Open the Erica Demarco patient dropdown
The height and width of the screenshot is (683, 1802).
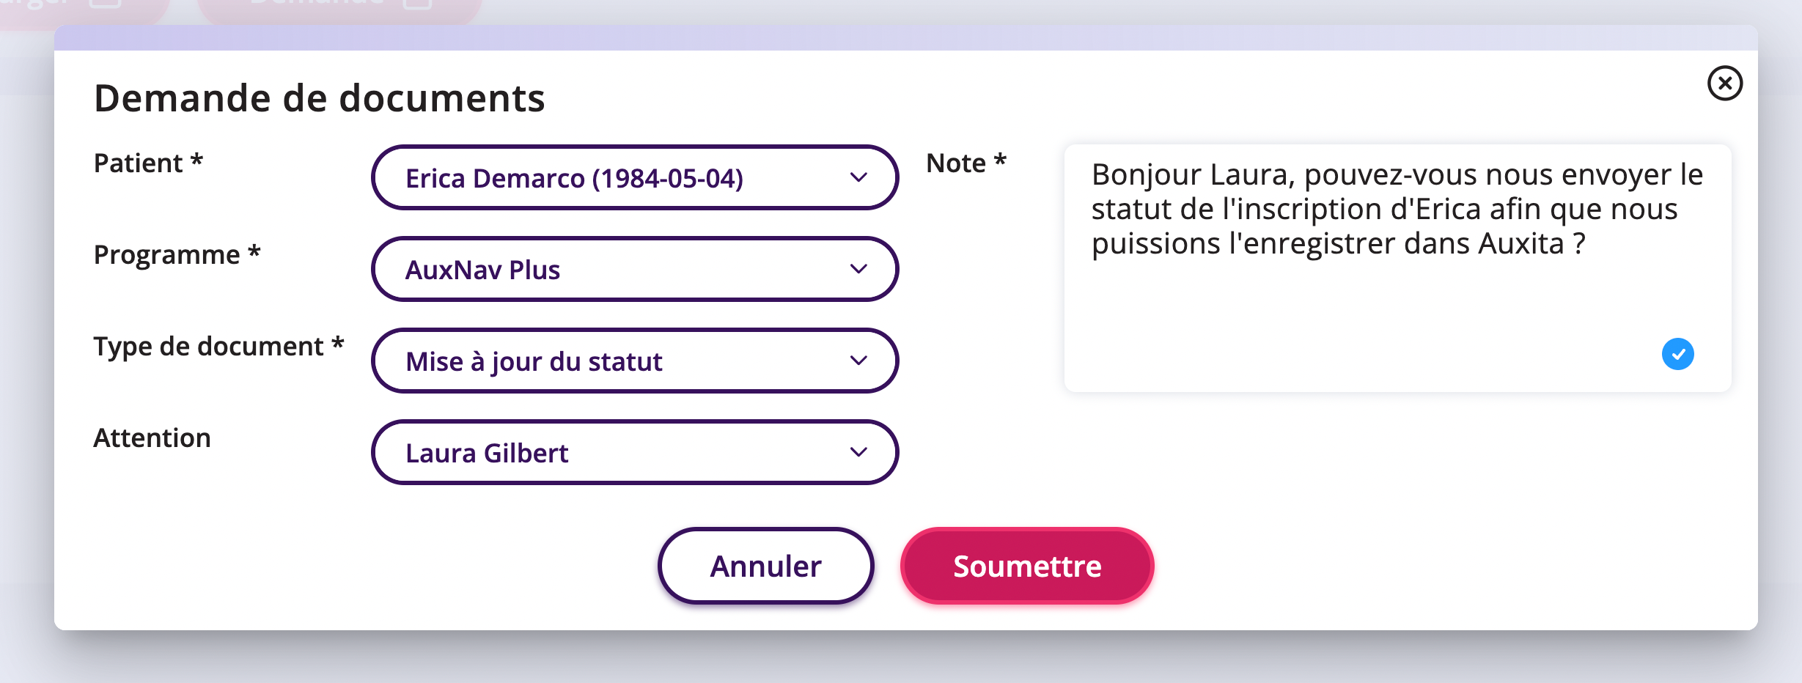[616, 178]
